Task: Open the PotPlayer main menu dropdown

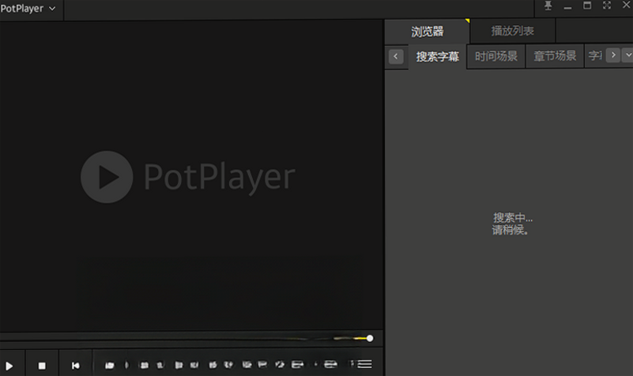Action: click(28, 9)
